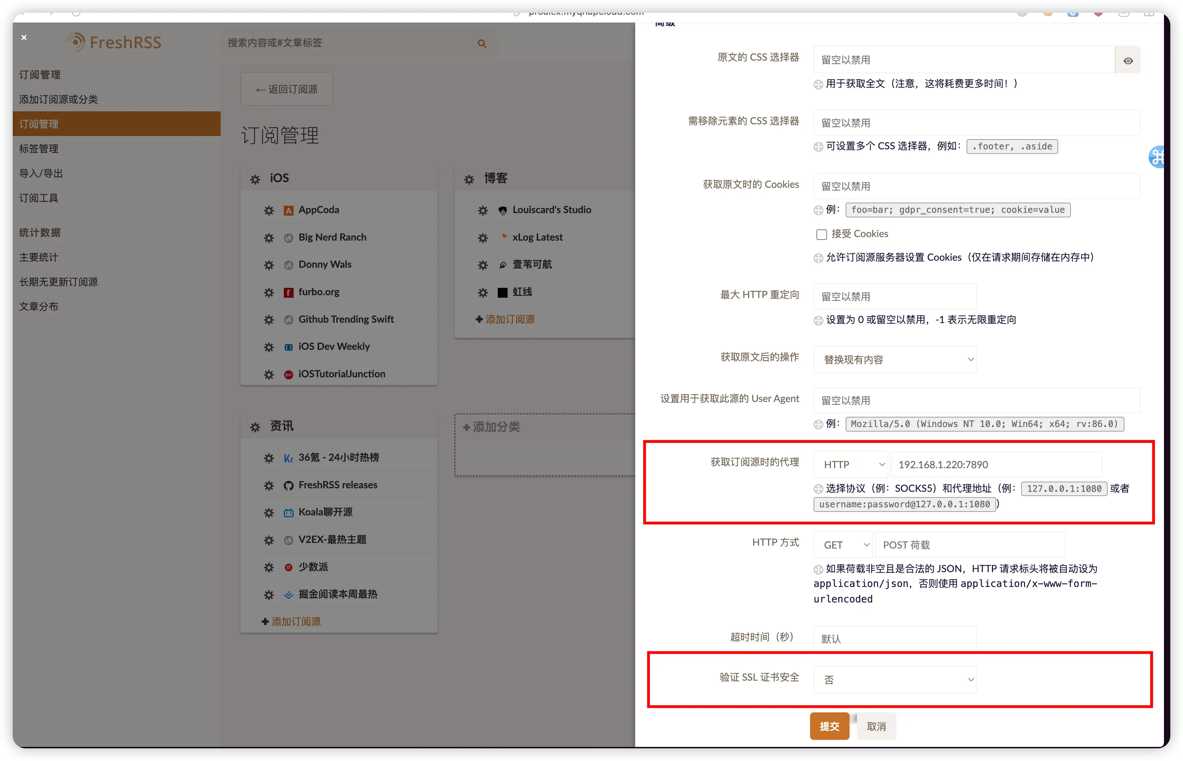
Task: Click the 提交 submit button
Action: pyautogui.click(x=829, y=726)
